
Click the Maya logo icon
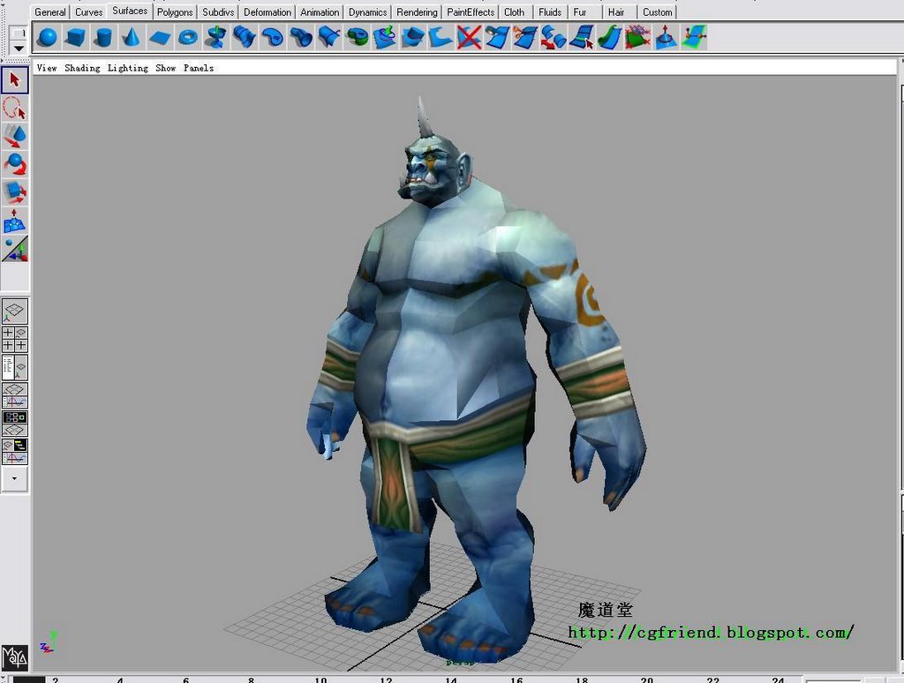[x=14, y=657]
